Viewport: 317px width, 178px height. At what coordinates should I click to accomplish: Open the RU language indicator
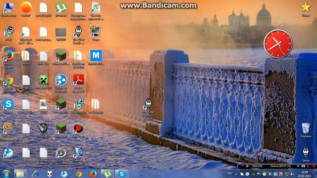[230, 174]
